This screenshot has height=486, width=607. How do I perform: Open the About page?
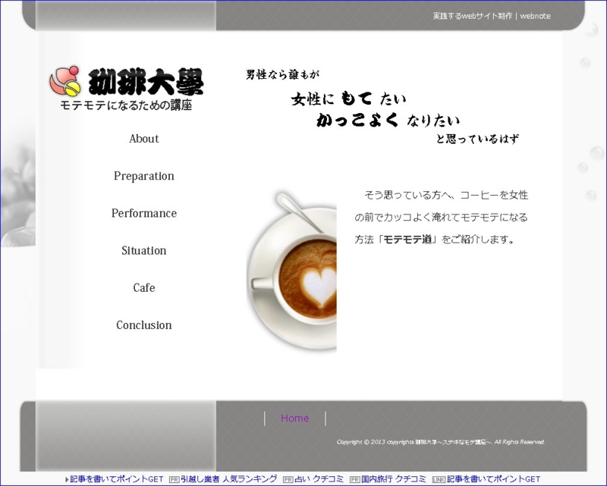coord(143,139)
